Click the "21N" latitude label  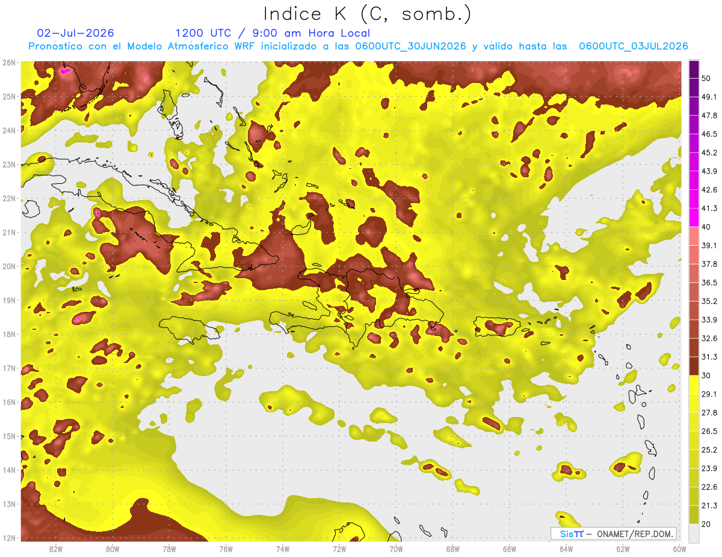[x=9, y=232]
